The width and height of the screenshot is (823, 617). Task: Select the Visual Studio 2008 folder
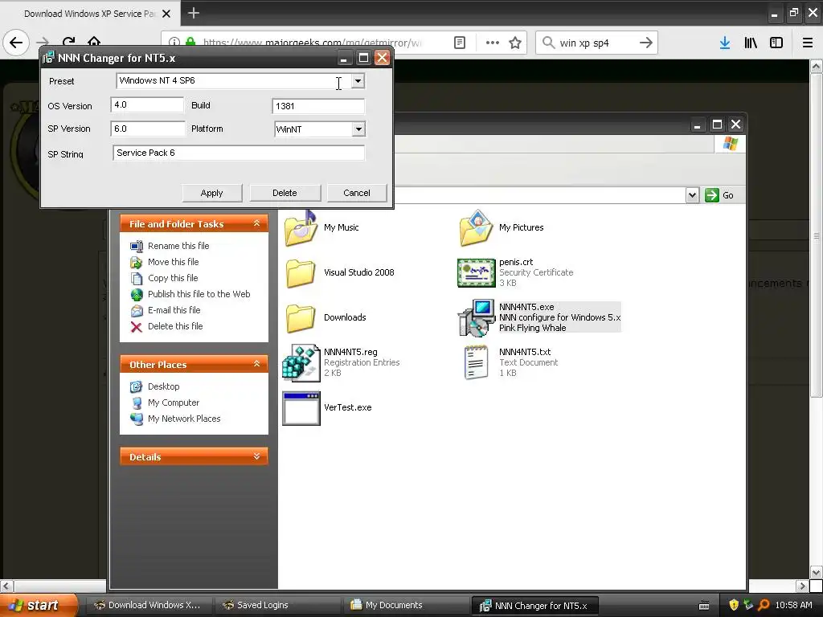(x=301, y=273)
